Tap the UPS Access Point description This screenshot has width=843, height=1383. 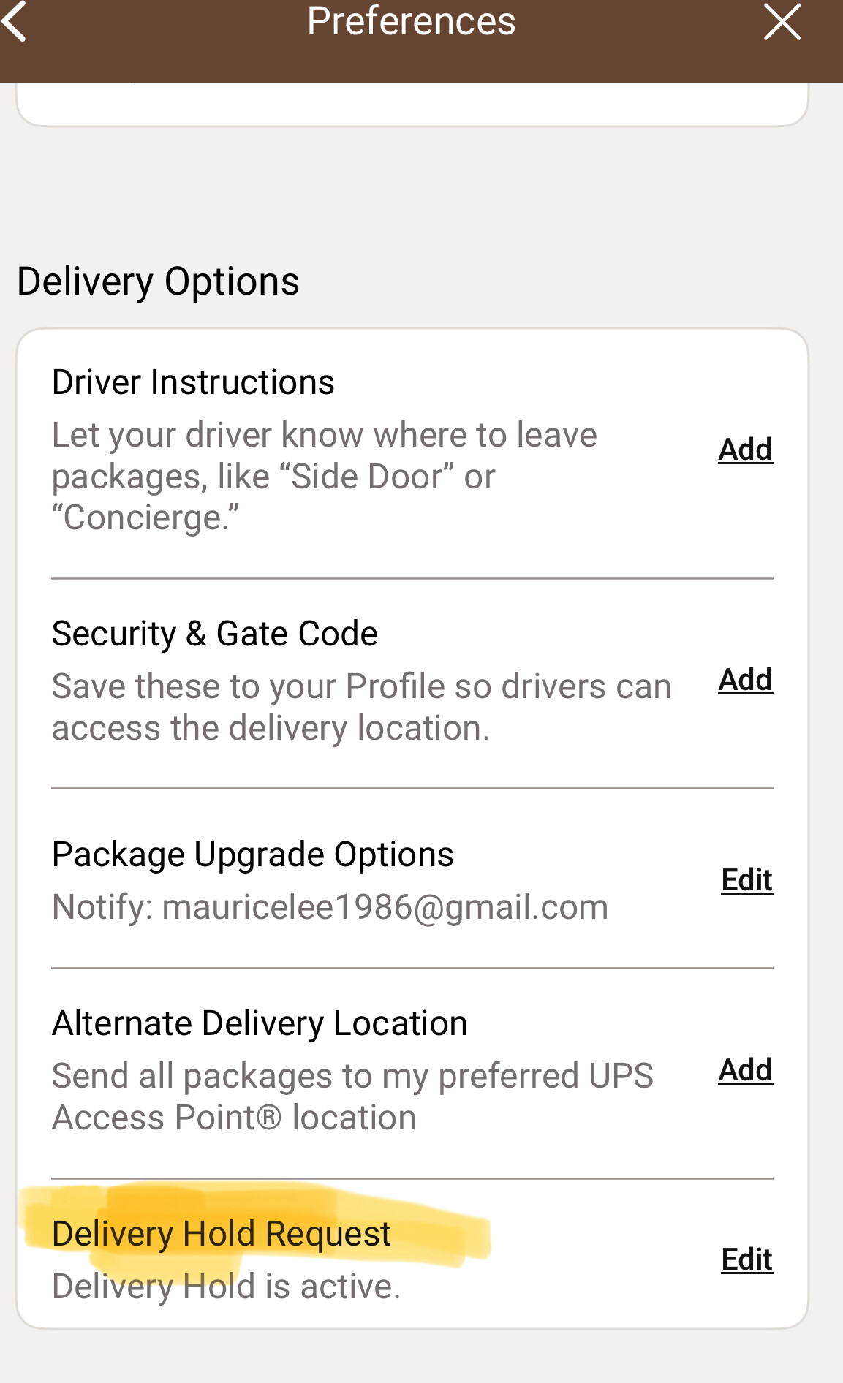point(352,1096)
